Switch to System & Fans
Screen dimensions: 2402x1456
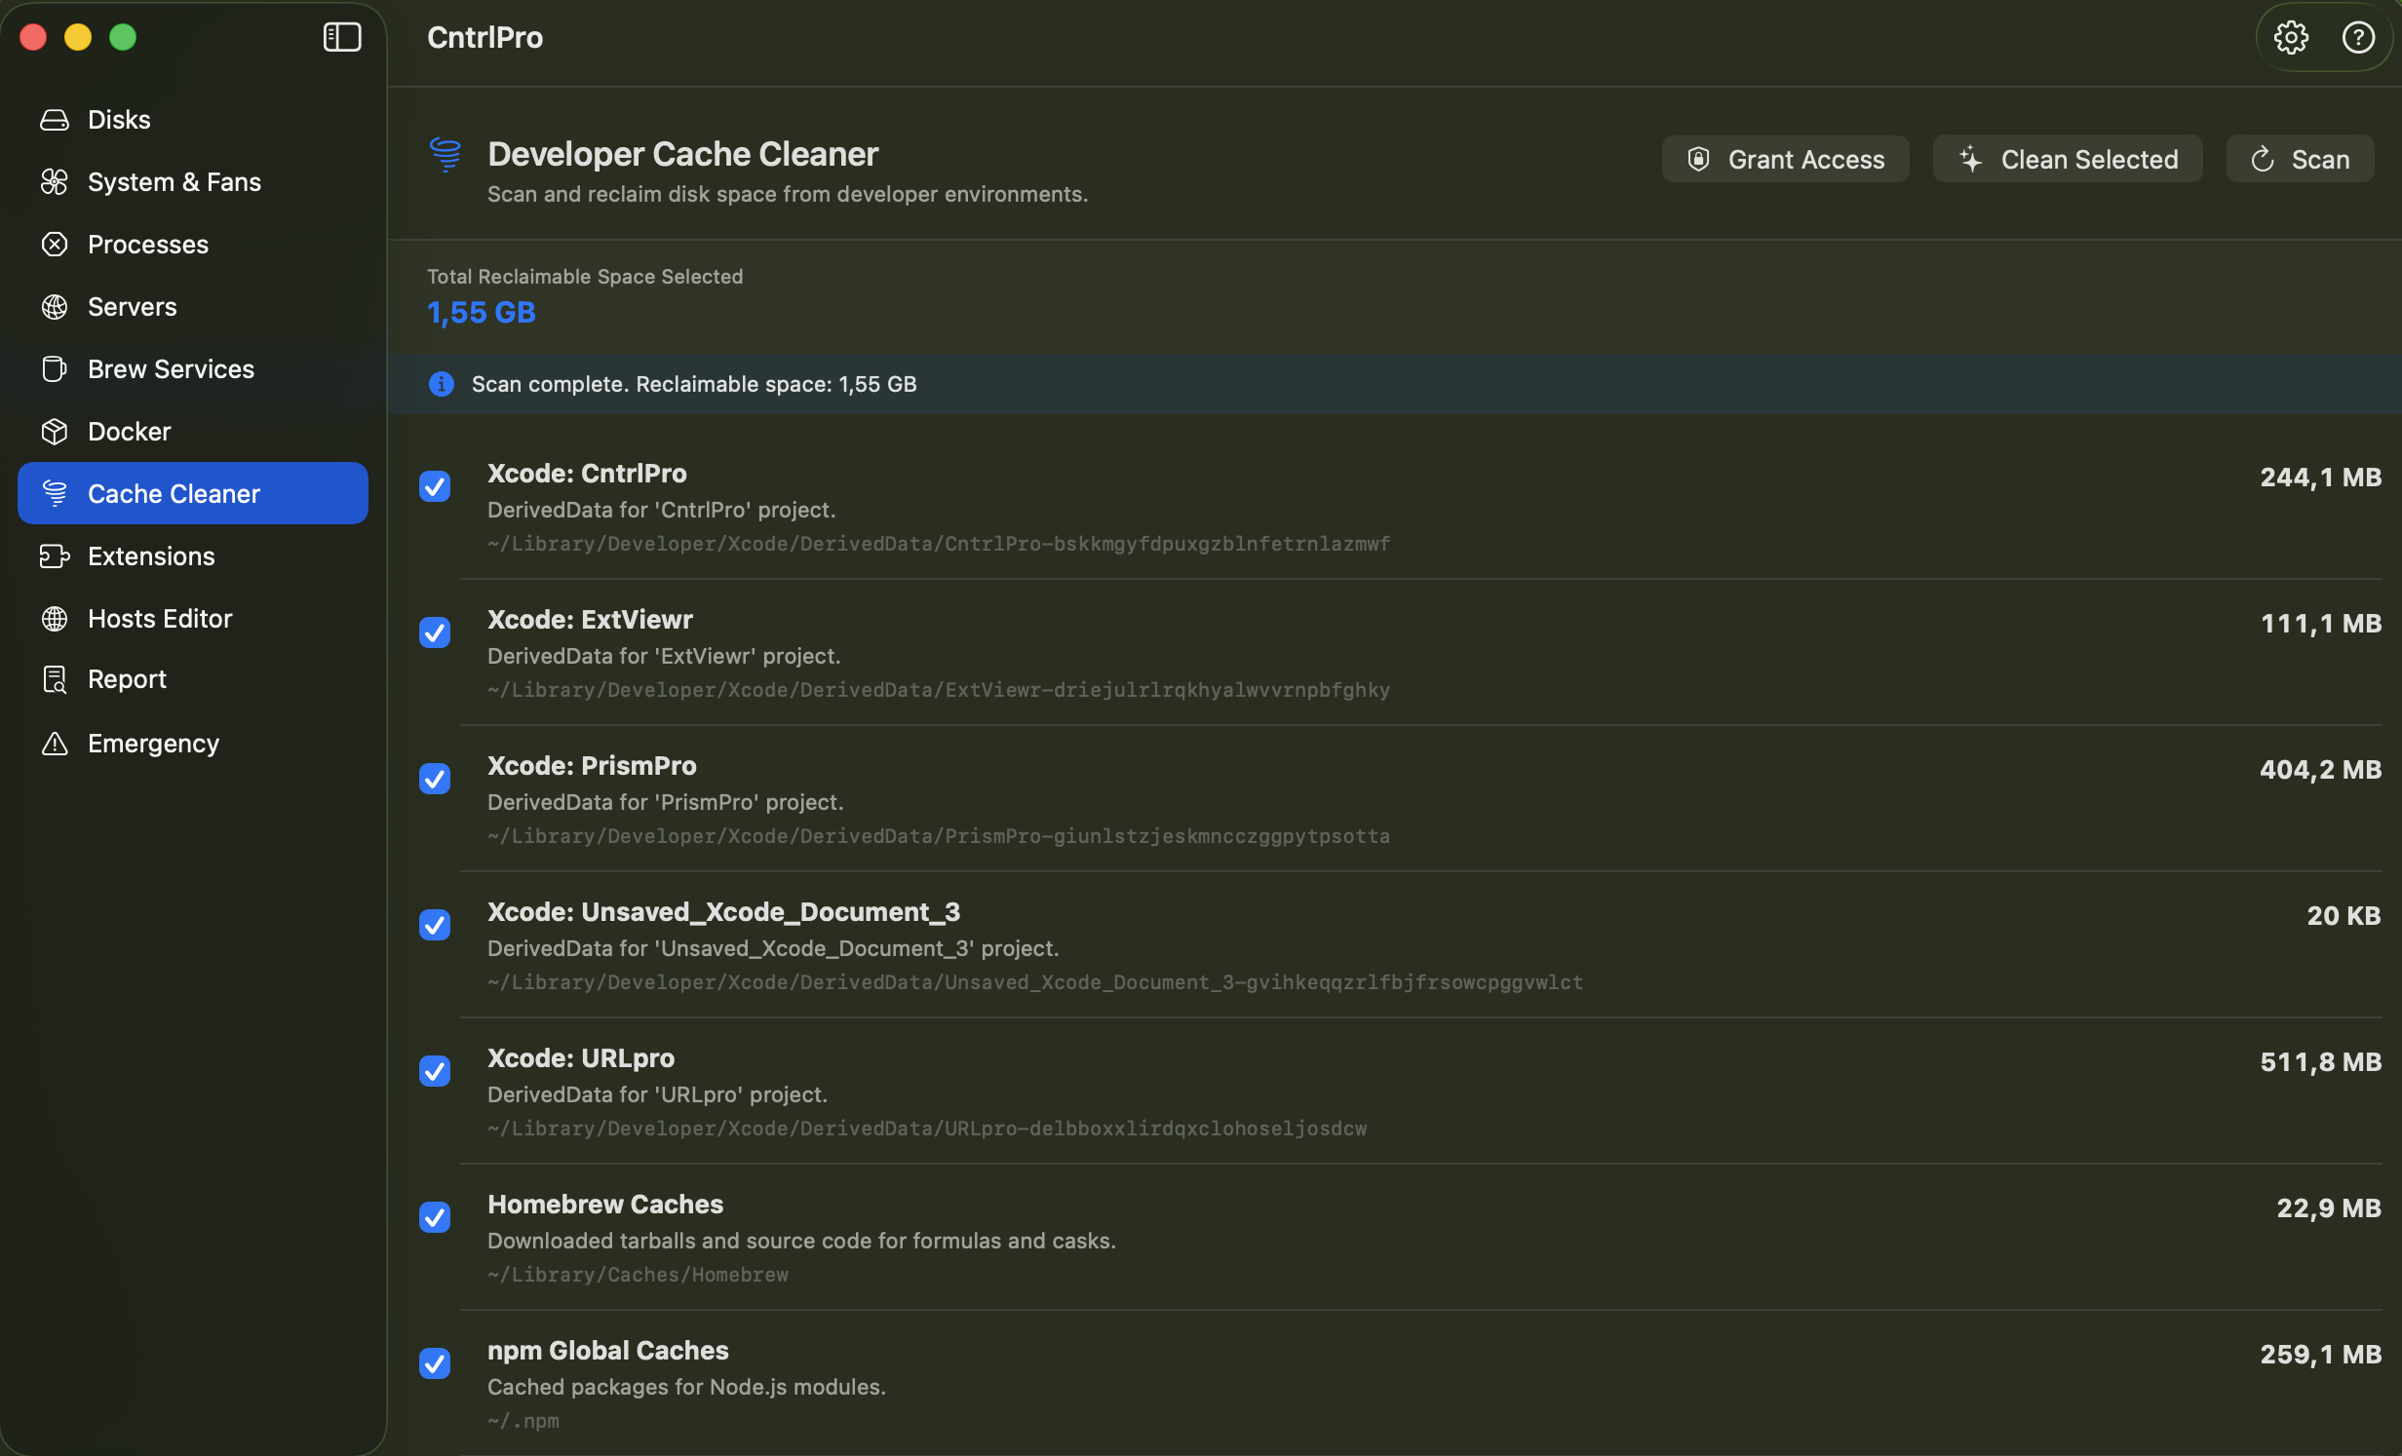(193, 182)
